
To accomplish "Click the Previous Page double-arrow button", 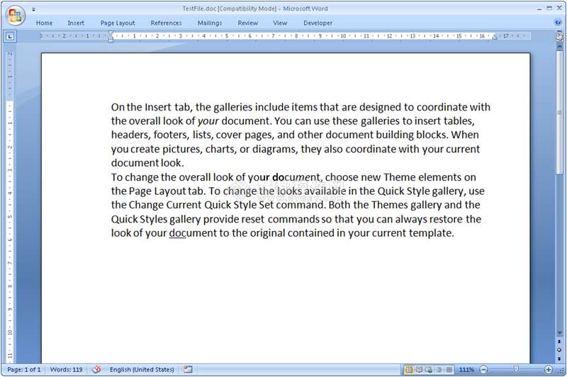I will [559, 342].
